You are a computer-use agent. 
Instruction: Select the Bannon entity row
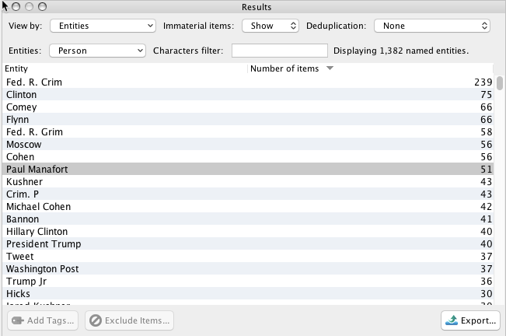(x=248, y=219)
